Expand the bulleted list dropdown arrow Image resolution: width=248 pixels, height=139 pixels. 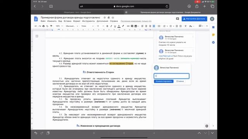174,26
